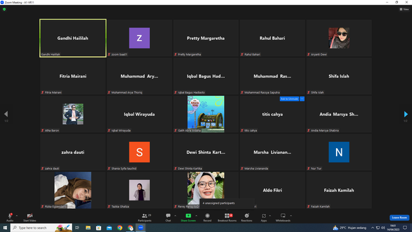The height and width of the screenshot is (232, 412).
Task: Select blue N avatar of Nur Tiur
Action: coord(339,152)
